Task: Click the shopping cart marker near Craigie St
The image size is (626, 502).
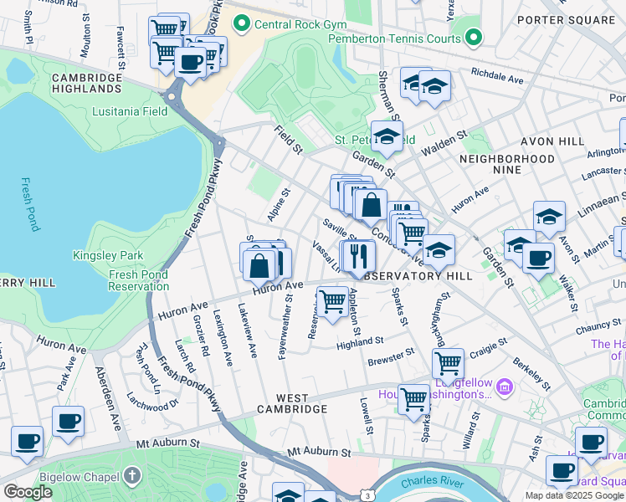Action: (x=448, y=365)
